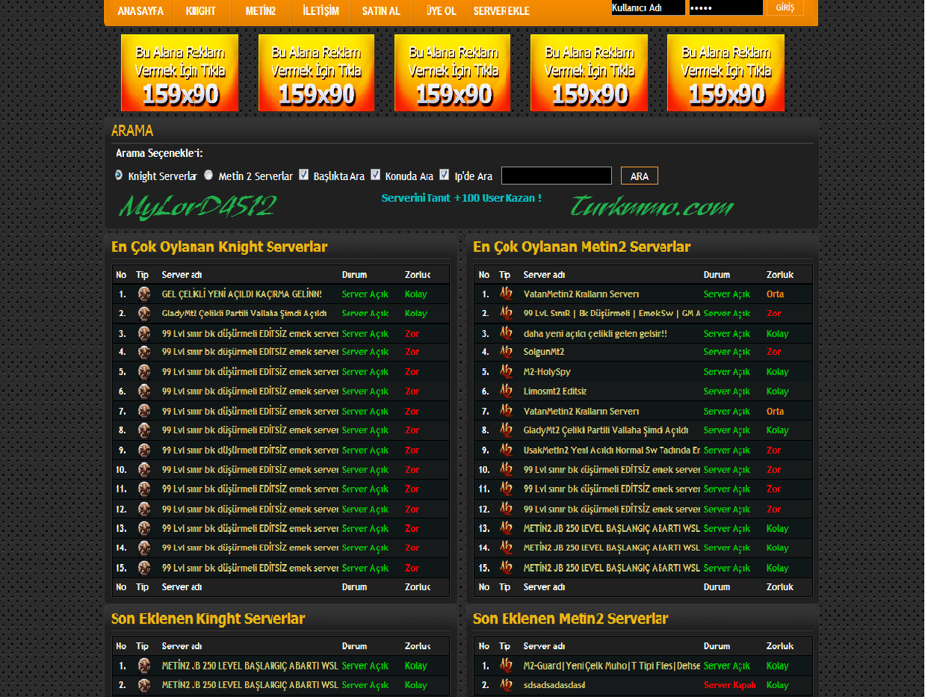The image size is (925, 697).
Task: Click the Metin2 icon in row 1 of En Çok Oylanan Metin2
Action: pyautogui.click(x=506, y=294)
